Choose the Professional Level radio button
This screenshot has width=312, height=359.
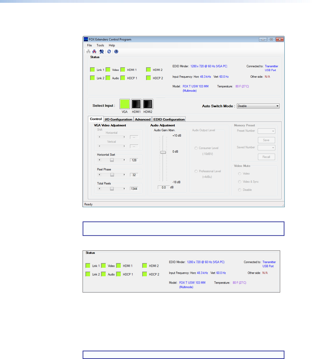pos(196,171)
